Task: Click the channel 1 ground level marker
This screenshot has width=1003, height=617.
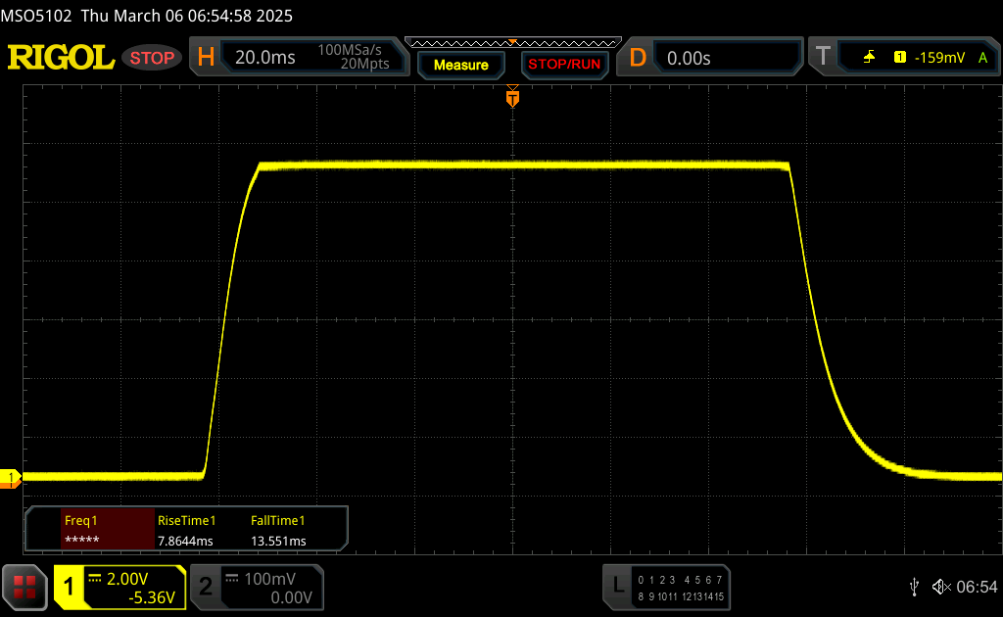Action: pyautogui.click(x=12, y=478)
